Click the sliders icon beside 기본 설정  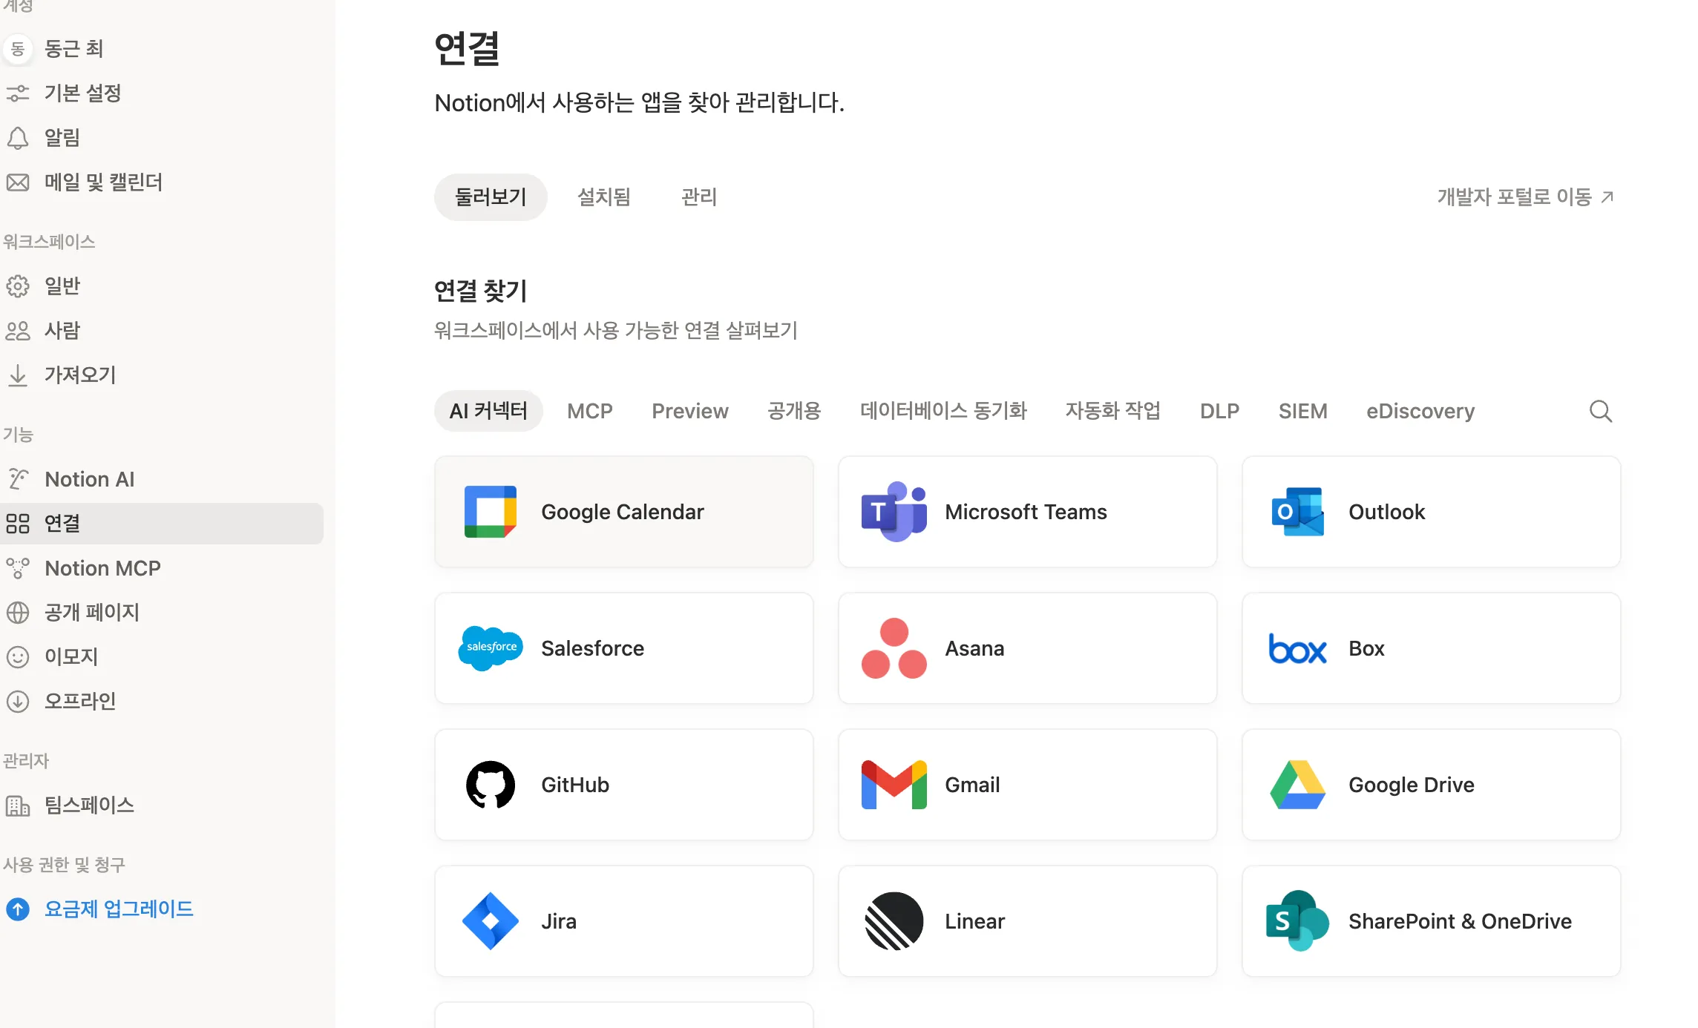coord(18,93)
